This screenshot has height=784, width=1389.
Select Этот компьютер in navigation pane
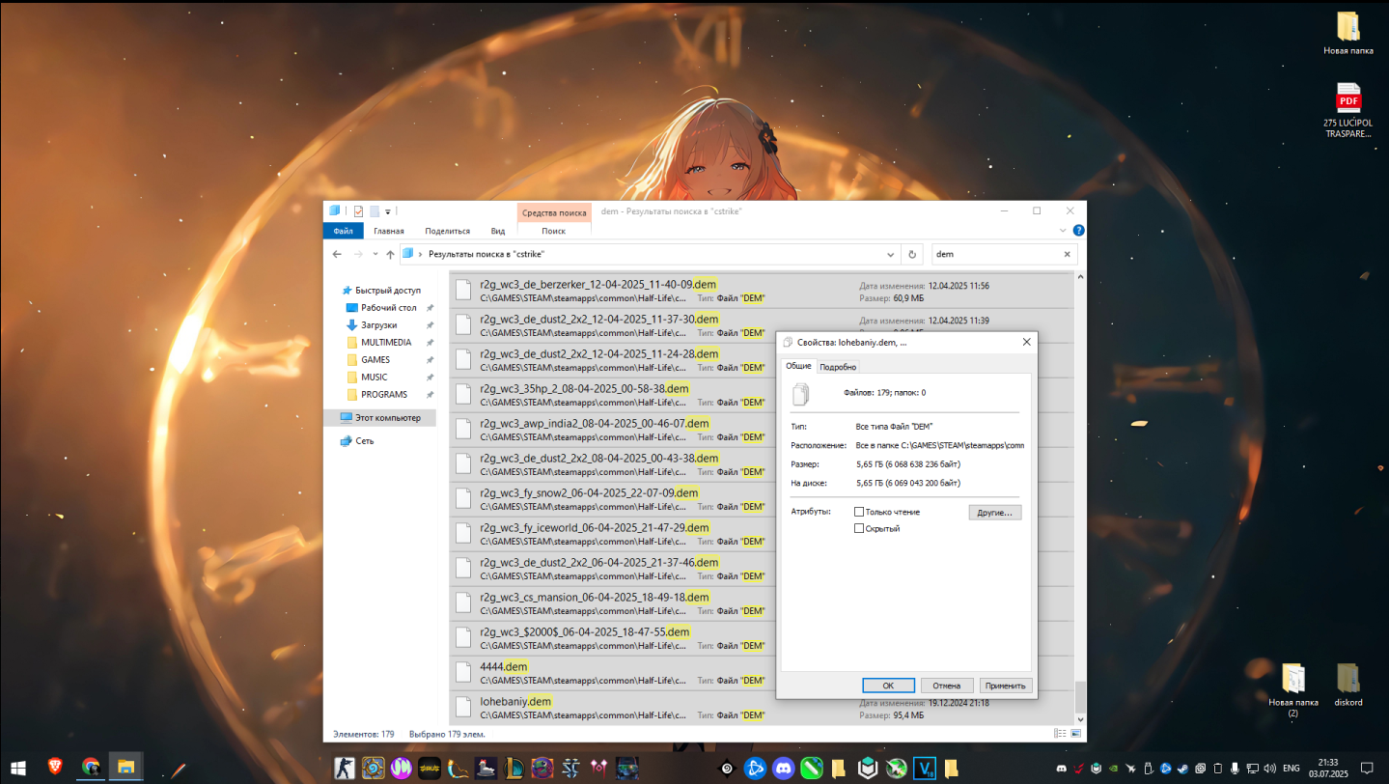[x=379, y=418]
